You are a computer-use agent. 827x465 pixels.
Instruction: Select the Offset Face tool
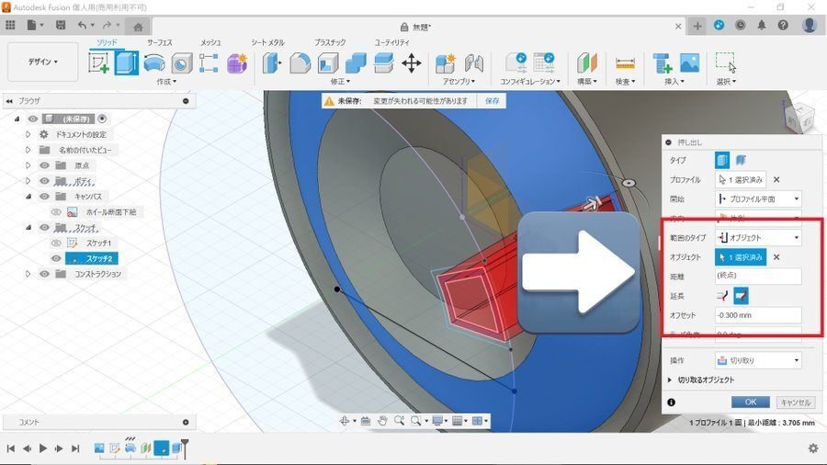(x=383, y=63)
